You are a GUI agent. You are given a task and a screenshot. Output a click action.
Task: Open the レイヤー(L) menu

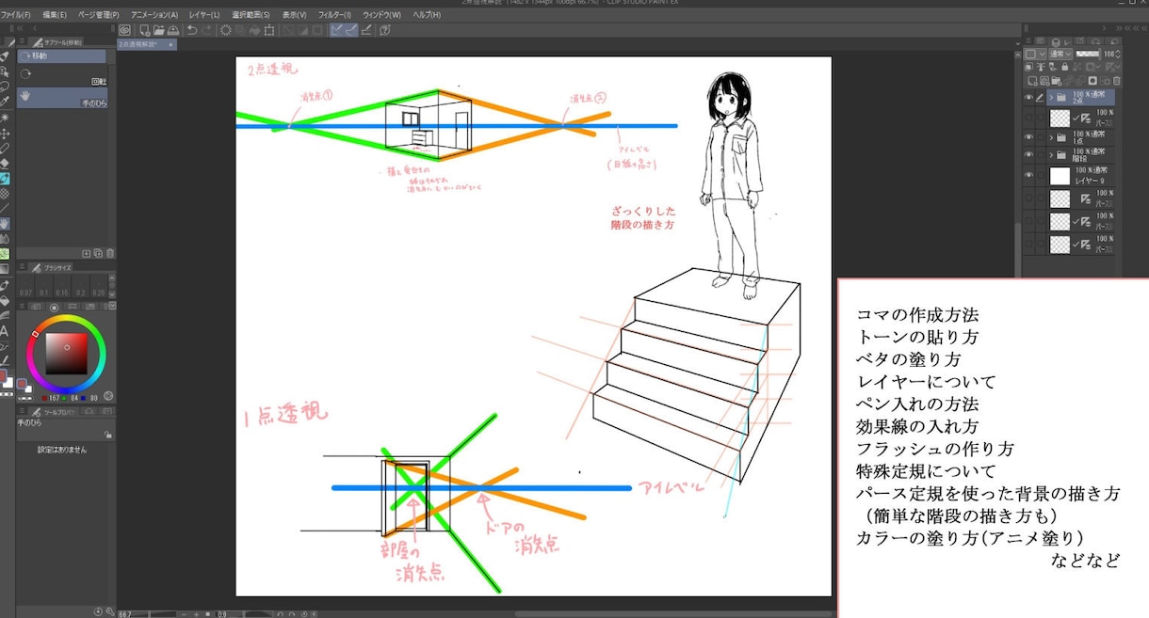pyautogui.click(x=203, y=15)
